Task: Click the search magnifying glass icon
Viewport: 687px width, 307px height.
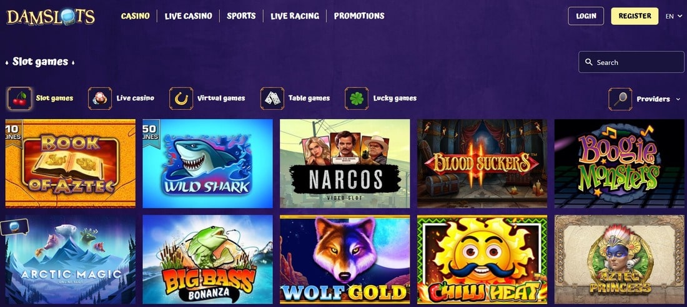Action: click(x=589, y=62)
